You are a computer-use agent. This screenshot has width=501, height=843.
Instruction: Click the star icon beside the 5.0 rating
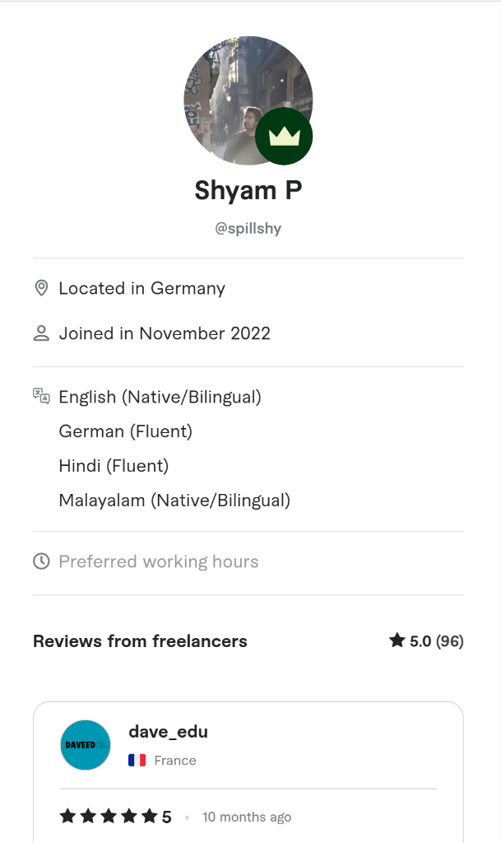(x=397, y=640)
